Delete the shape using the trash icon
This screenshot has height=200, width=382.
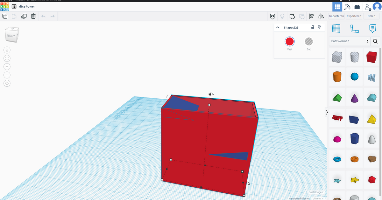(x=33, y=16)
